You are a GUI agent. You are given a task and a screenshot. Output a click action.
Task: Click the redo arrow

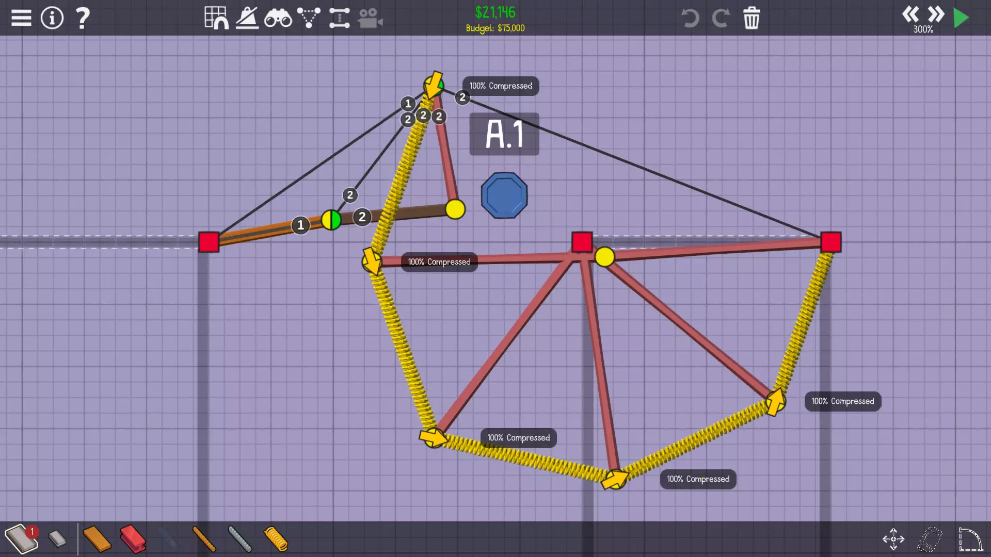click(x=721, y=18)
